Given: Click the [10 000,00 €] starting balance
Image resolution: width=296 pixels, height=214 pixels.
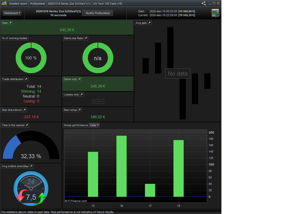Looking at the screenshot, I should tap(187, 11).
